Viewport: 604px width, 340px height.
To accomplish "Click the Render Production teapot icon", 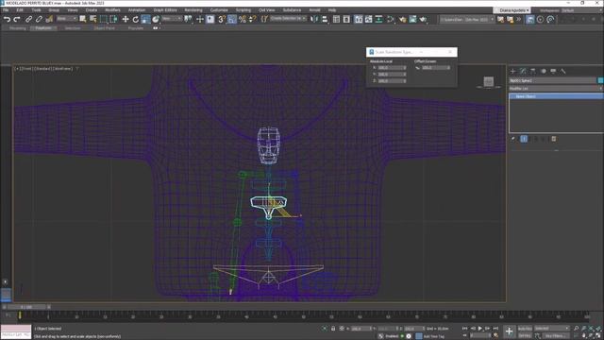I will 423,19.
